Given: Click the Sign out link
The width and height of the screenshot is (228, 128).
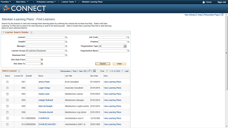Looking at the screenshot, I should click(222, 2).
